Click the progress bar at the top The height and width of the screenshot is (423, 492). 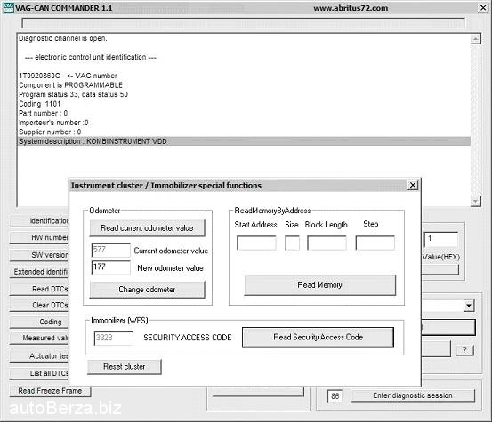click(x=244, y=23)
